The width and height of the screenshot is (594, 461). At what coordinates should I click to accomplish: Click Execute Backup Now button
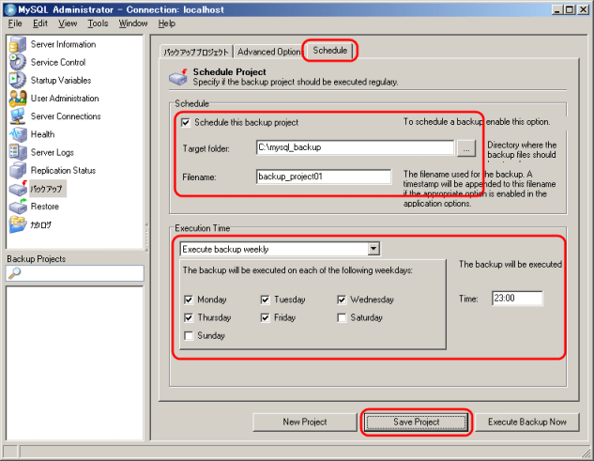coord(526,423)
